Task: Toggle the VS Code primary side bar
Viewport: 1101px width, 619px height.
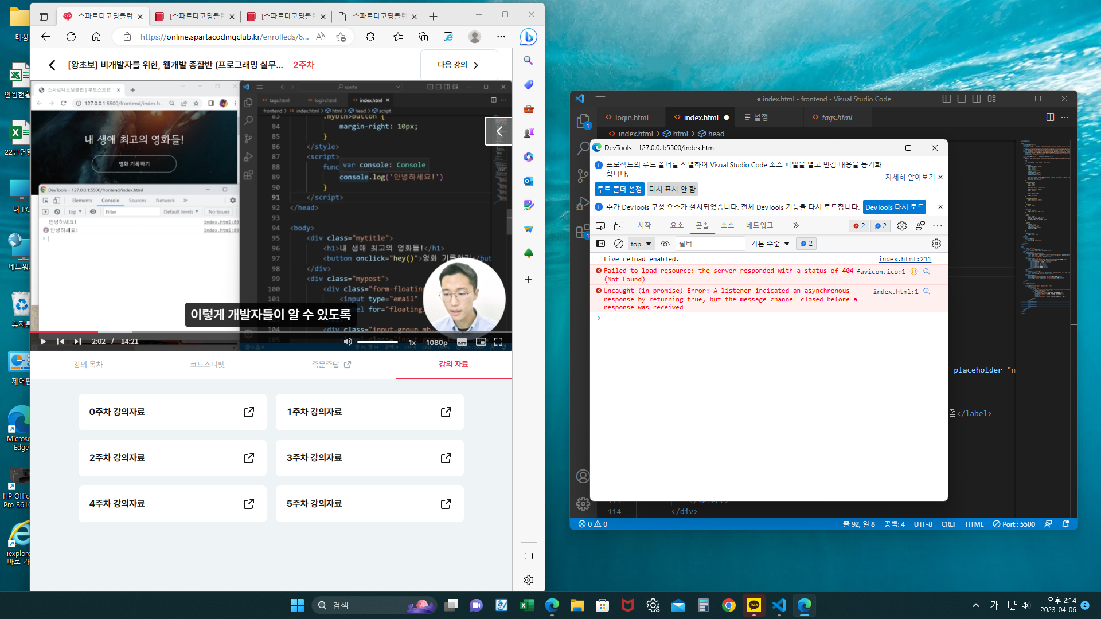Action: pos(947,99)
